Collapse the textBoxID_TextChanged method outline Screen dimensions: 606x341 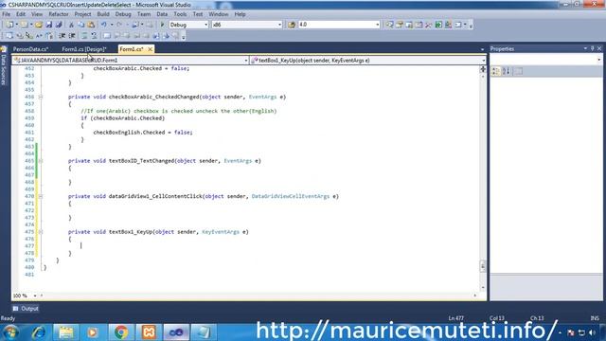[41, 161]
